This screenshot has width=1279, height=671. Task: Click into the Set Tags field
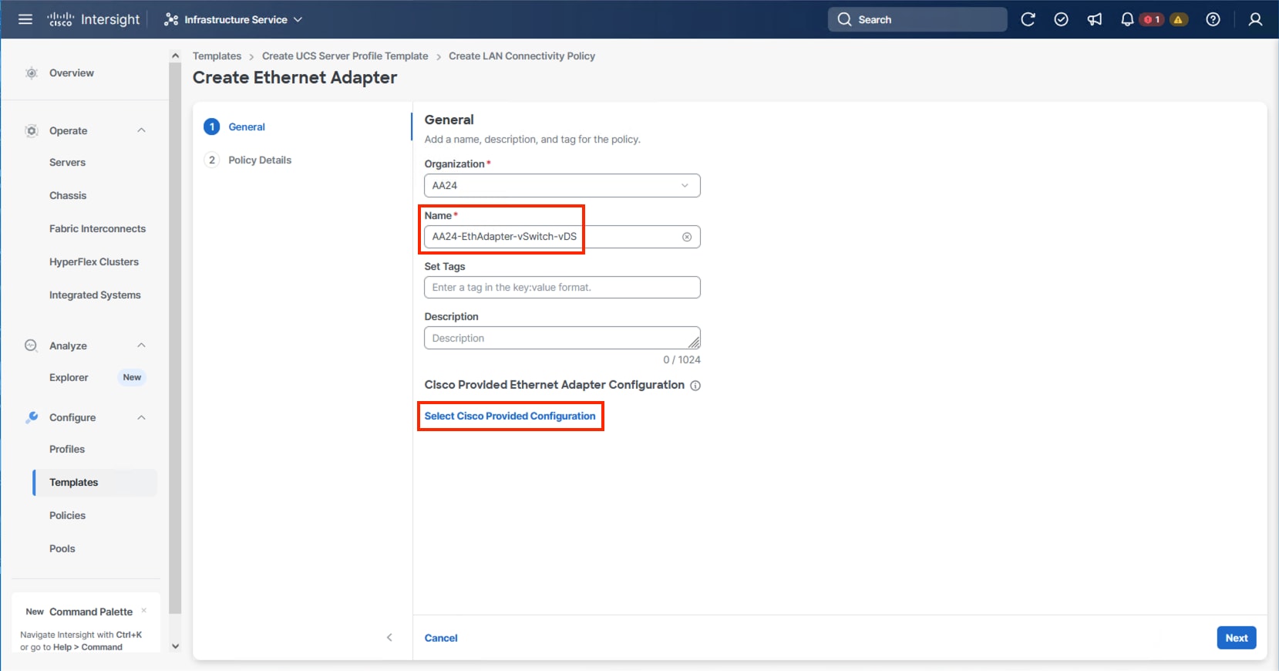(x=562, y=288)
